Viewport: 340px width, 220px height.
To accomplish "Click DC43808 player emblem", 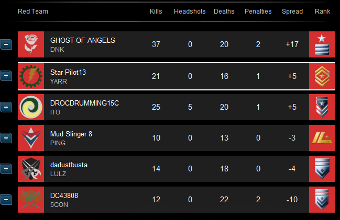I will [31, 199].
